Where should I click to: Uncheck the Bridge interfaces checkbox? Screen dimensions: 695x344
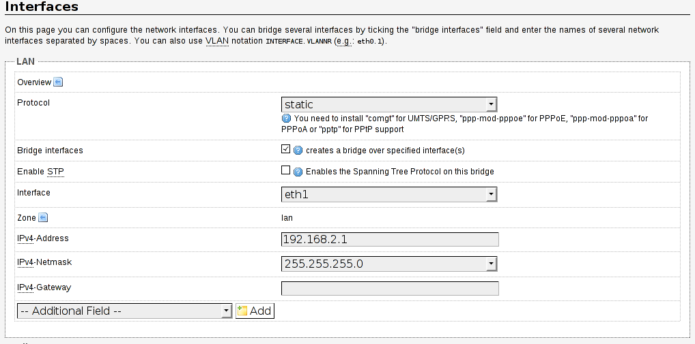286,149
